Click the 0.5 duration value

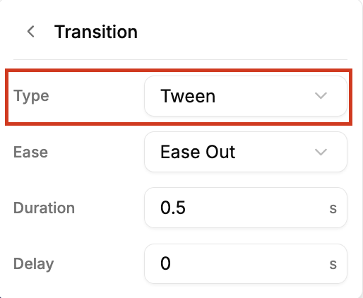173,208
